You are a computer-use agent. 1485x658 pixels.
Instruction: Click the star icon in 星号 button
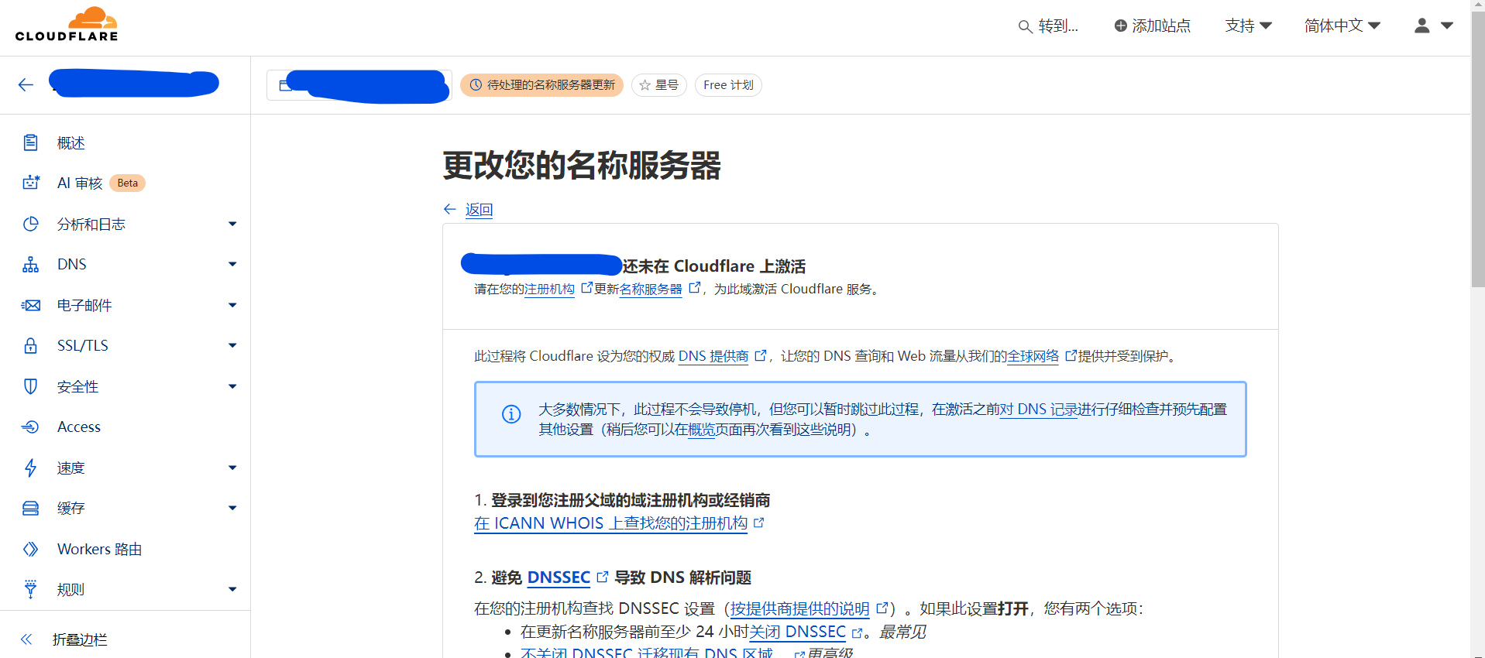click(x=645, y=85)
